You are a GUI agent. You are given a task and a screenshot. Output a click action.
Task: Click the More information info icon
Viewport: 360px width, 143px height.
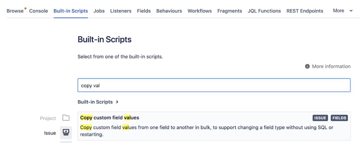pyautogui.click(x=307, y=66)
